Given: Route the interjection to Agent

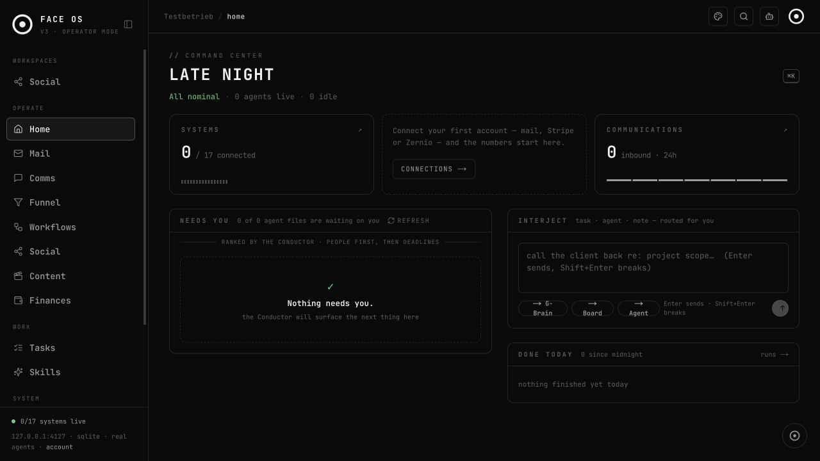Looking at the screenshot, I should point(639,309).
